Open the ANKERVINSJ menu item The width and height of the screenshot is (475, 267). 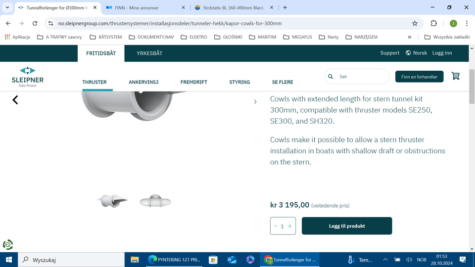143,82
